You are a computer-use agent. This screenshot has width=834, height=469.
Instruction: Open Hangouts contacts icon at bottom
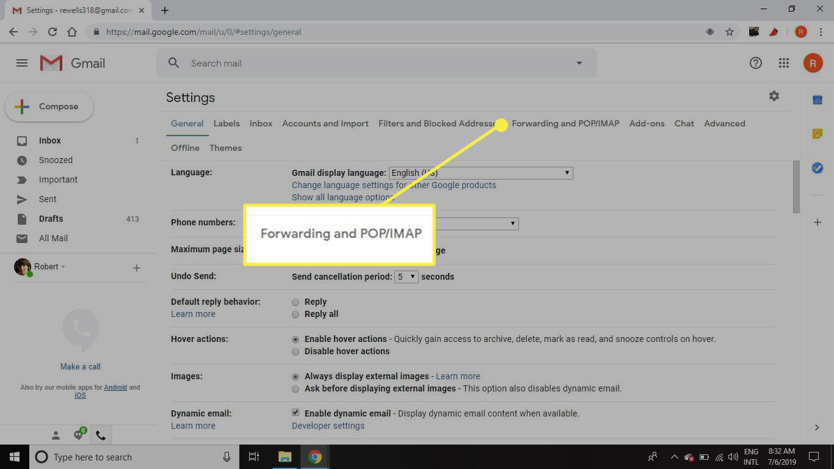56,435
